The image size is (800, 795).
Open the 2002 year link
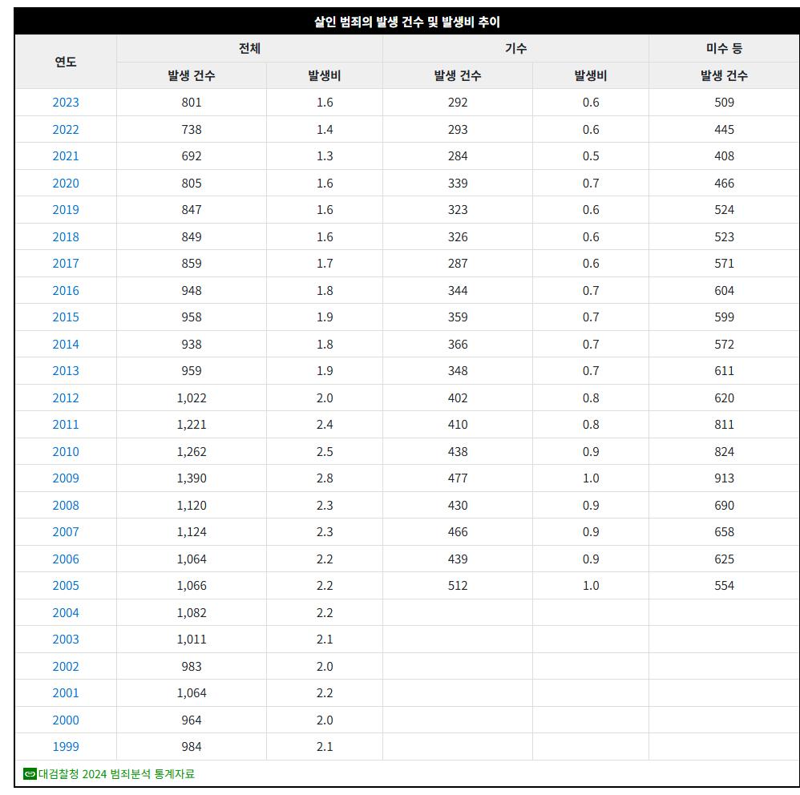point(66,667)
